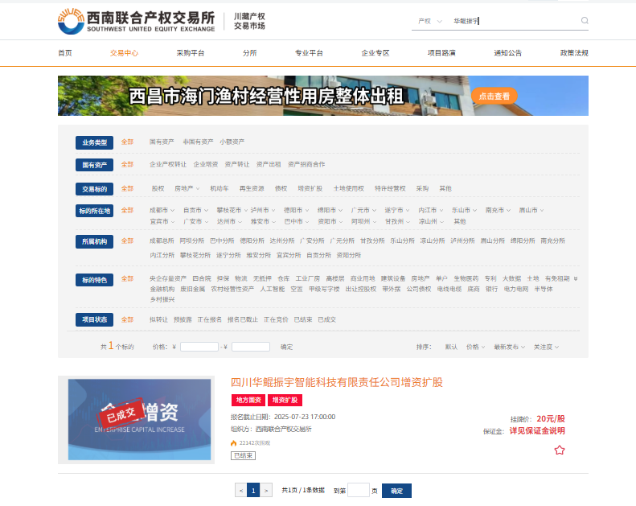The width and height of the screenshot is (636, 506).
Task: Sort by 价格 dropdown
Action: (475, 347)
